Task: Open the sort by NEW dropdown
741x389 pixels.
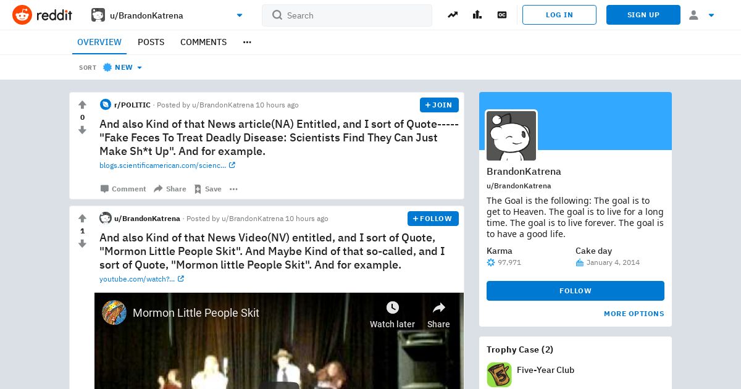Action: 123,67
